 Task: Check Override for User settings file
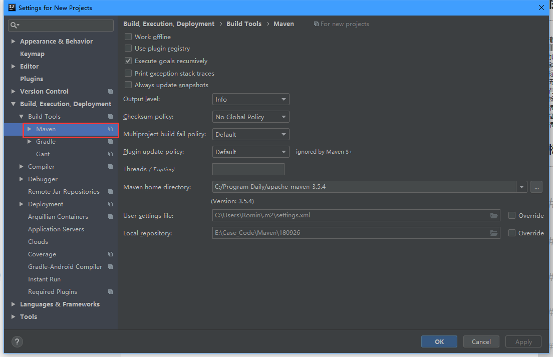click(512, 215)
